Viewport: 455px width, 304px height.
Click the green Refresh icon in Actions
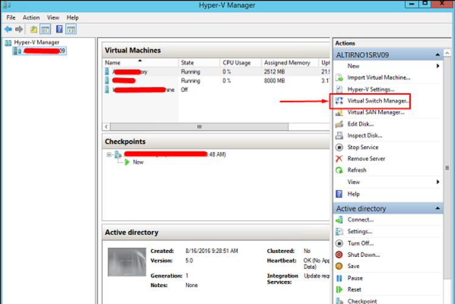pyautogui.click(x=340, y=170)
